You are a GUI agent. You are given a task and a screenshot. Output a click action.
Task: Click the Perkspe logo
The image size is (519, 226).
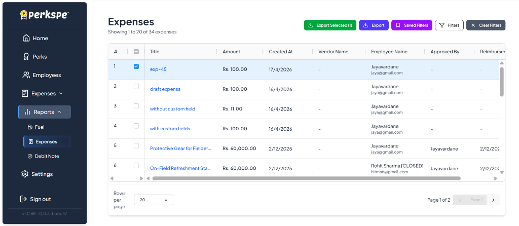click(45, 15)
